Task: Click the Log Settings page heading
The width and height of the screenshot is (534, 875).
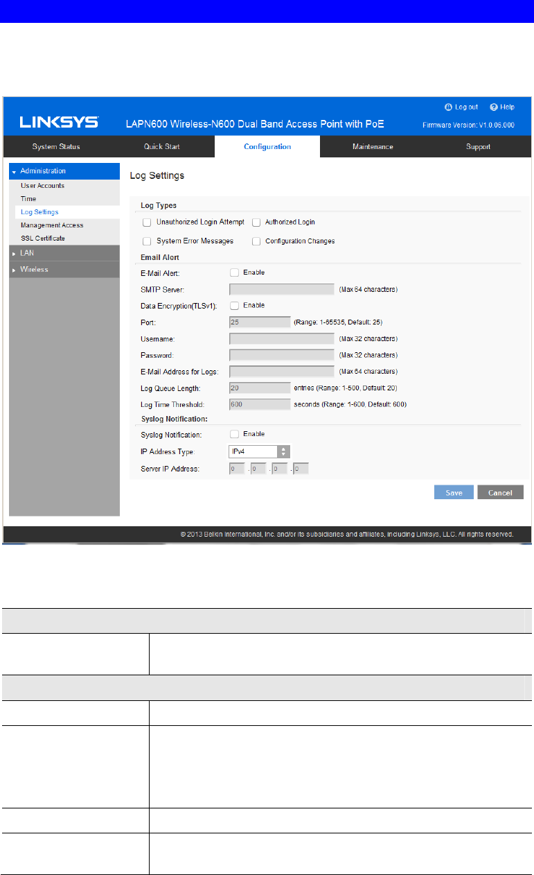Action: pos(157,175)
